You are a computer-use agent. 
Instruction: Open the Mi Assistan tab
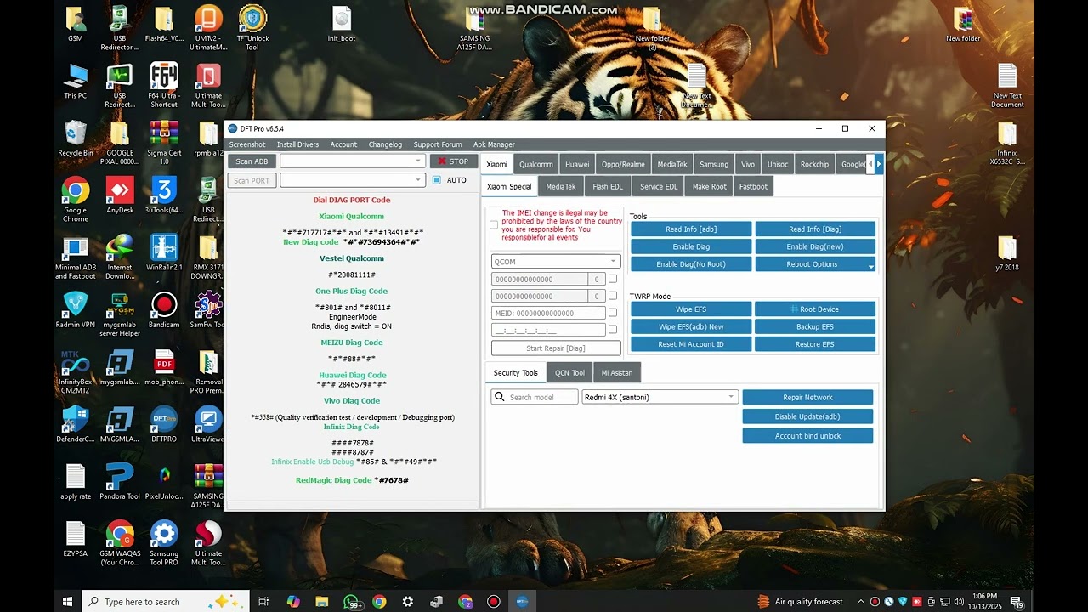point(617,372)
